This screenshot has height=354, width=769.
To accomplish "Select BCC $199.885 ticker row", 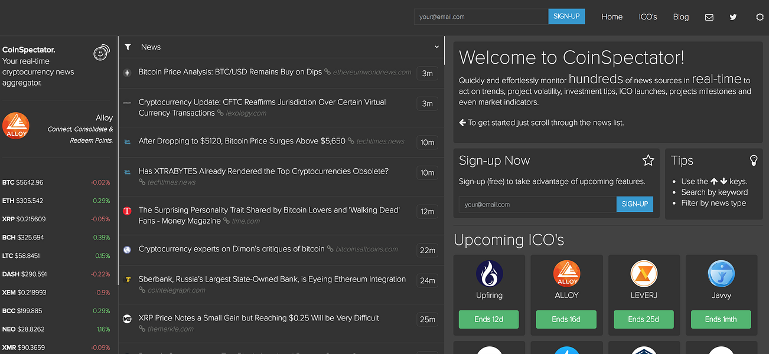I will pyautogui.click(x=56, y=310).
